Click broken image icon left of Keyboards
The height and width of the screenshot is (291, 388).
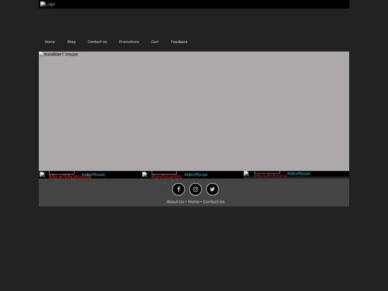144,174
